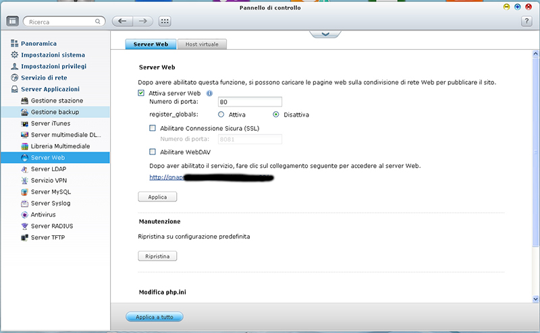Check the Abilitare WebDAV checkbox
The width and height of the screenshot is (540, 333).
pos(153,152)
